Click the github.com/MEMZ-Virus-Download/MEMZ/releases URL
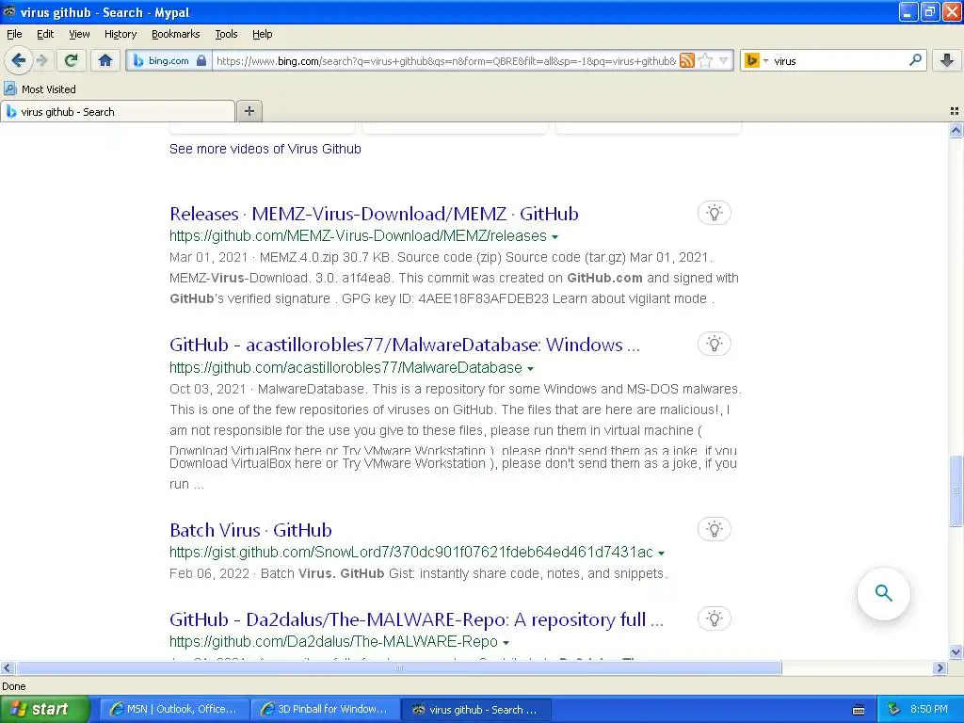The width and height of the screenshot is (964, 723). coord(358,236)
